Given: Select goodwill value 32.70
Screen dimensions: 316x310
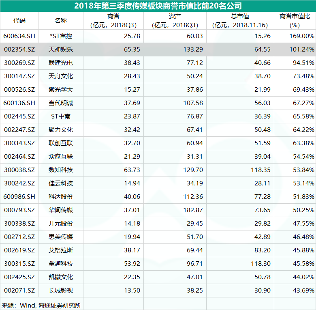Looking at the screenshot, I should [x=132, y=143].
